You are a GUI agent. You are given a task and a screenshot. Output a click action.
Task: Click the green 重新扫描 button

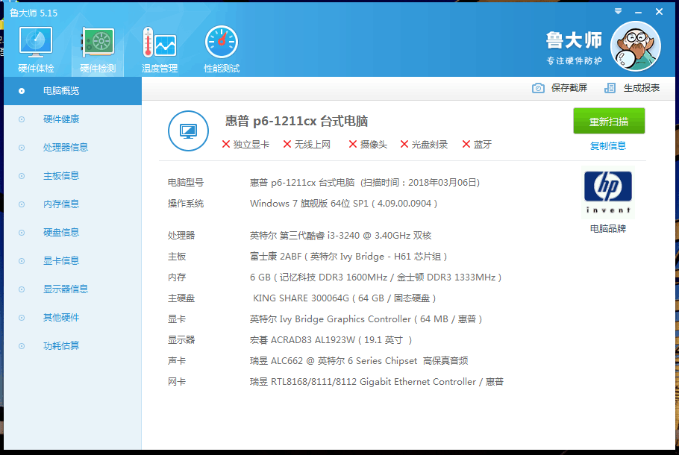coord(609,122)
